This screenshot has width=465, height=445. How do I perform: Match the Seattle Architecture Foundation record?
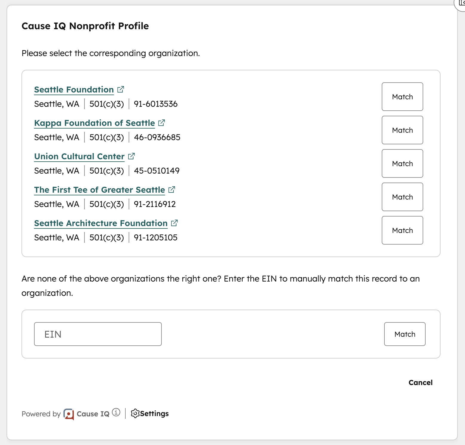(402, 230)
